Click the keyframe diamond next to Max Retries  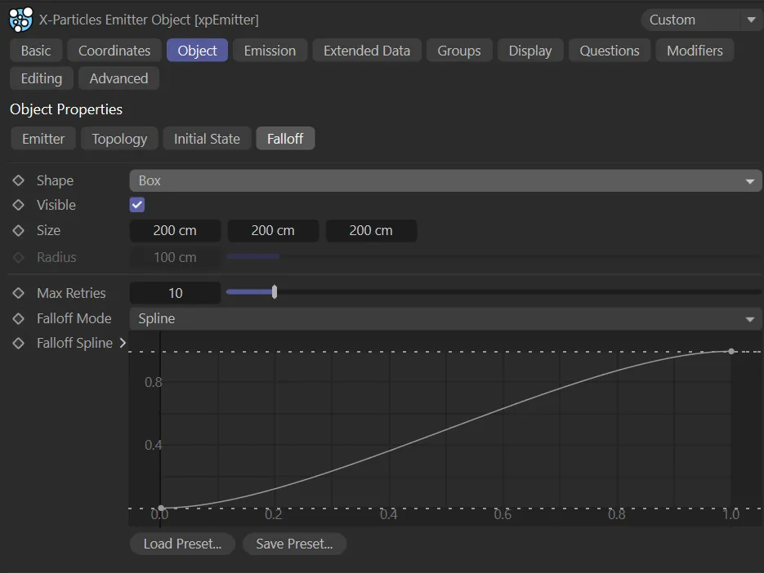click(19, 293)
